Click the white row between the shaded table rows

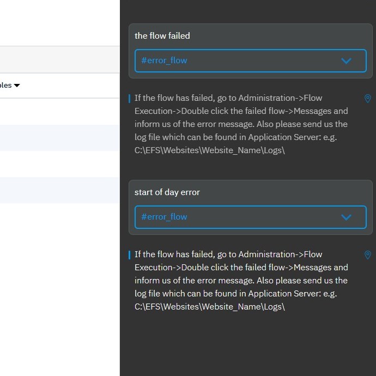click(x=59, y=164)
